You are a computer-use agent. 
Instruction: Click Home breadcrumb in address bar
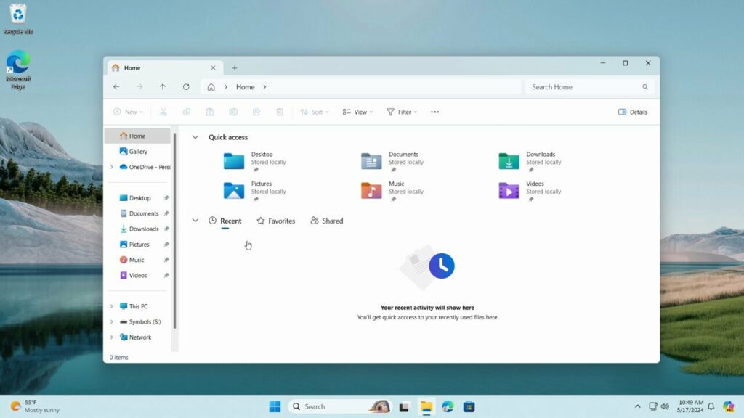[246, 87]
